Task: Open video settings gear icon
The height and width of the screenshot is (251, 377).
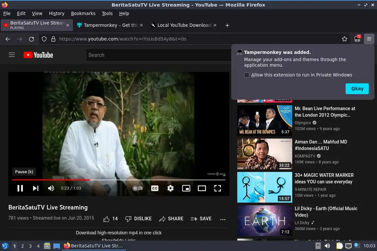Action: pyautogui.click(x=171, y=188)
